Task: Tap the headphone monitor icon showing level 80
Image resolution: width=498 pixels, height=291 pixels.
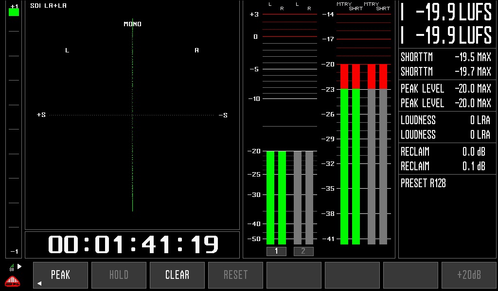Action: pyautogui.click(x=12, y=266)
